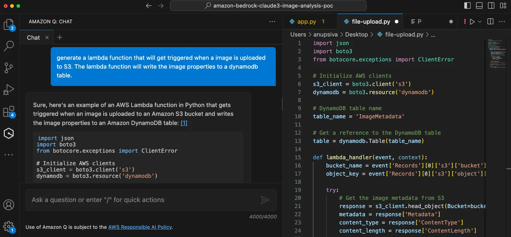The height and width of the screenshot is (237, 511).
Task: Select the Chat tab
Action: pos(33,37)
